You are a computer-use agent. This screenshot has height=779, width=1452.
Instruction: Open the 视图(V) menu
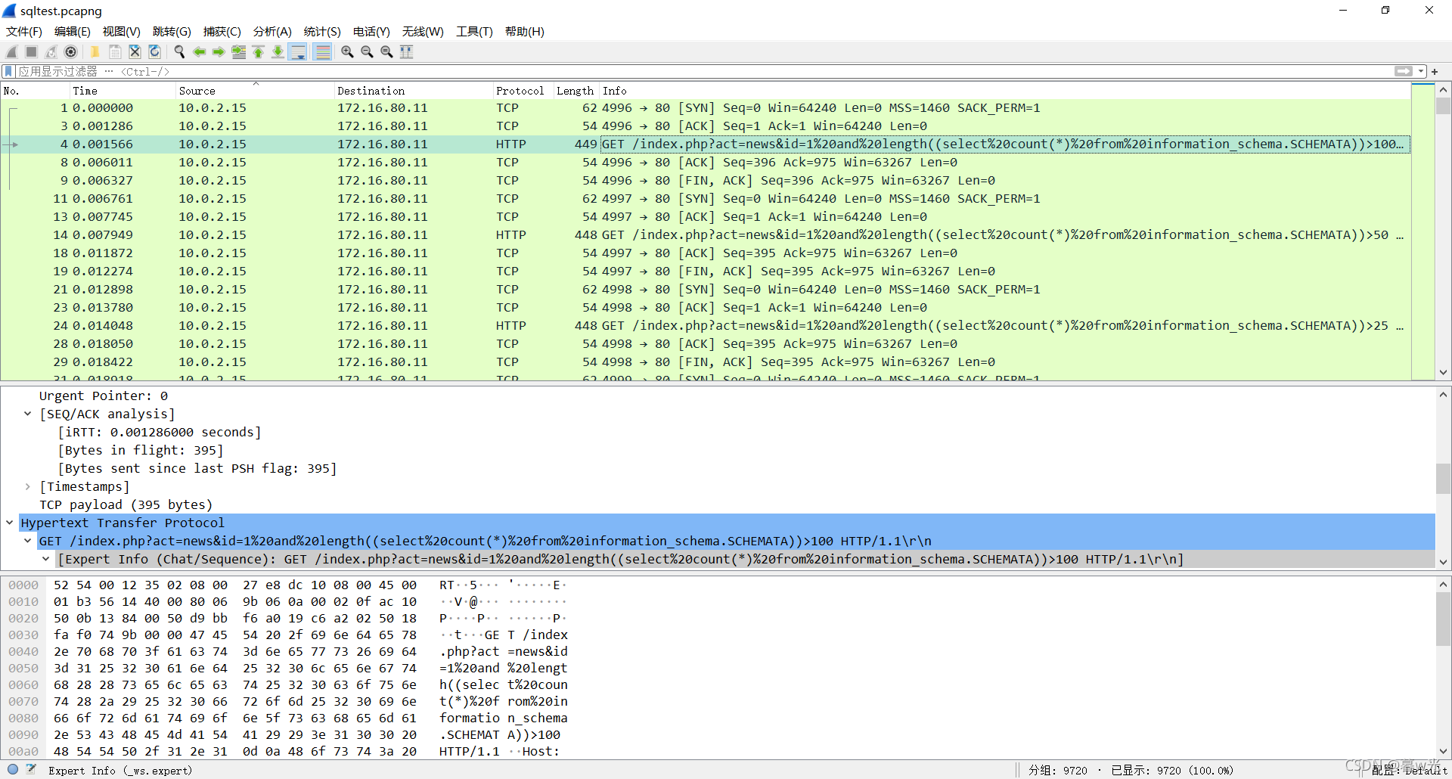[122, 31]
